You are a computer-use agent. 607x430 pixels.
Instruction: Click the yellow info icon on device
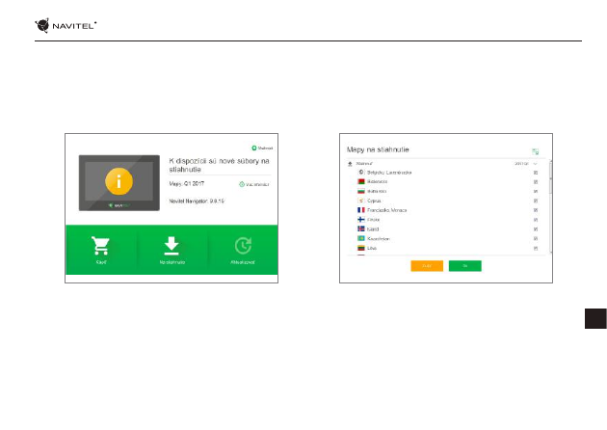click(119, 181)
